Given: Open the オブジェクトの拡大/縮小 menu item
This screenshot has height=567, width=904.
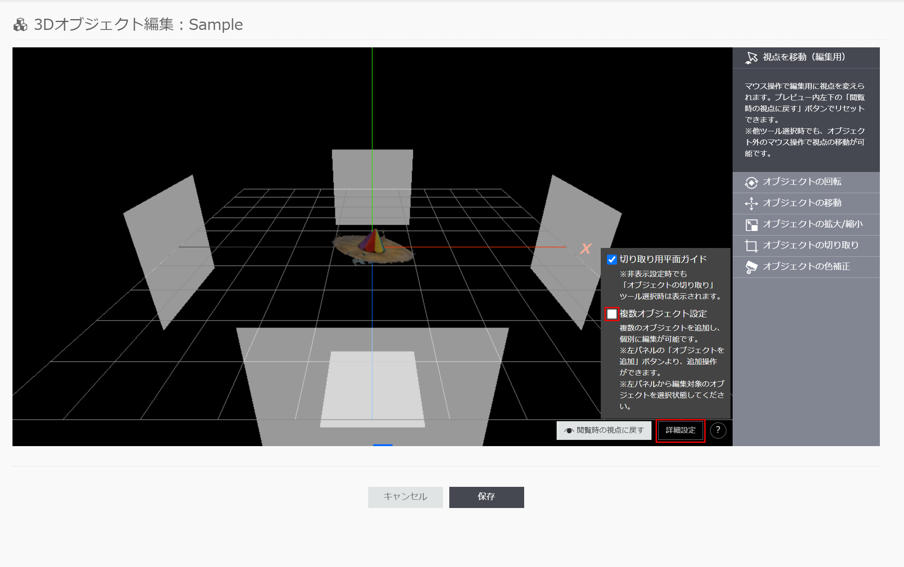Looking at the screenshot, I should [806, 225].
